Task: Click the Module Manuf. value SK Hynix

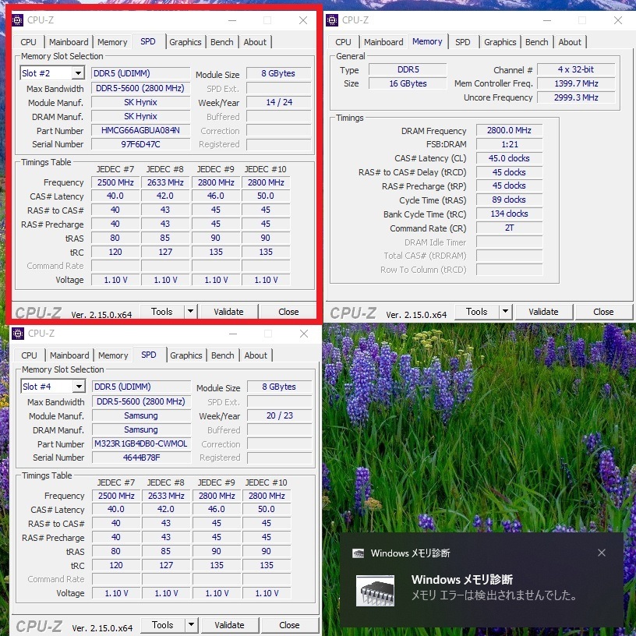Action: click(140, 102)
